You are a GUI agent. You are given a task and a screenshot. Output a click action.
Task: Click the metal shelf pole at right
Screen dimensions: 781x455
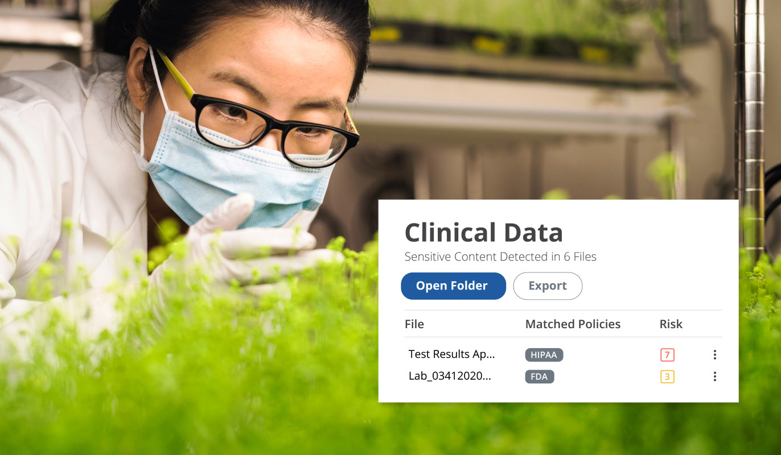point(749,114)
